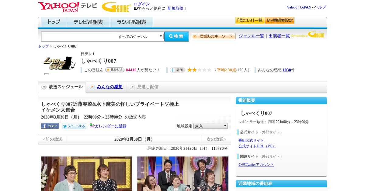Open ヘルプ link
This screenshot has width=365, height=191.
[320, 7]
